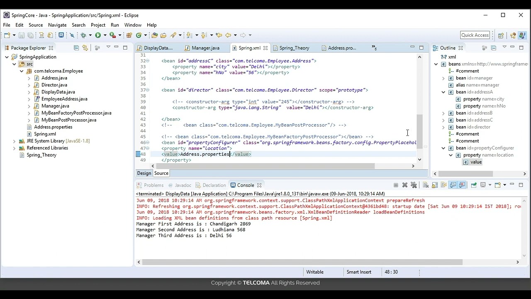Image resolution: width=531 pixels, height=299 pixels.
Task: Expand the JRE System Library node
Action: (14, 141)
